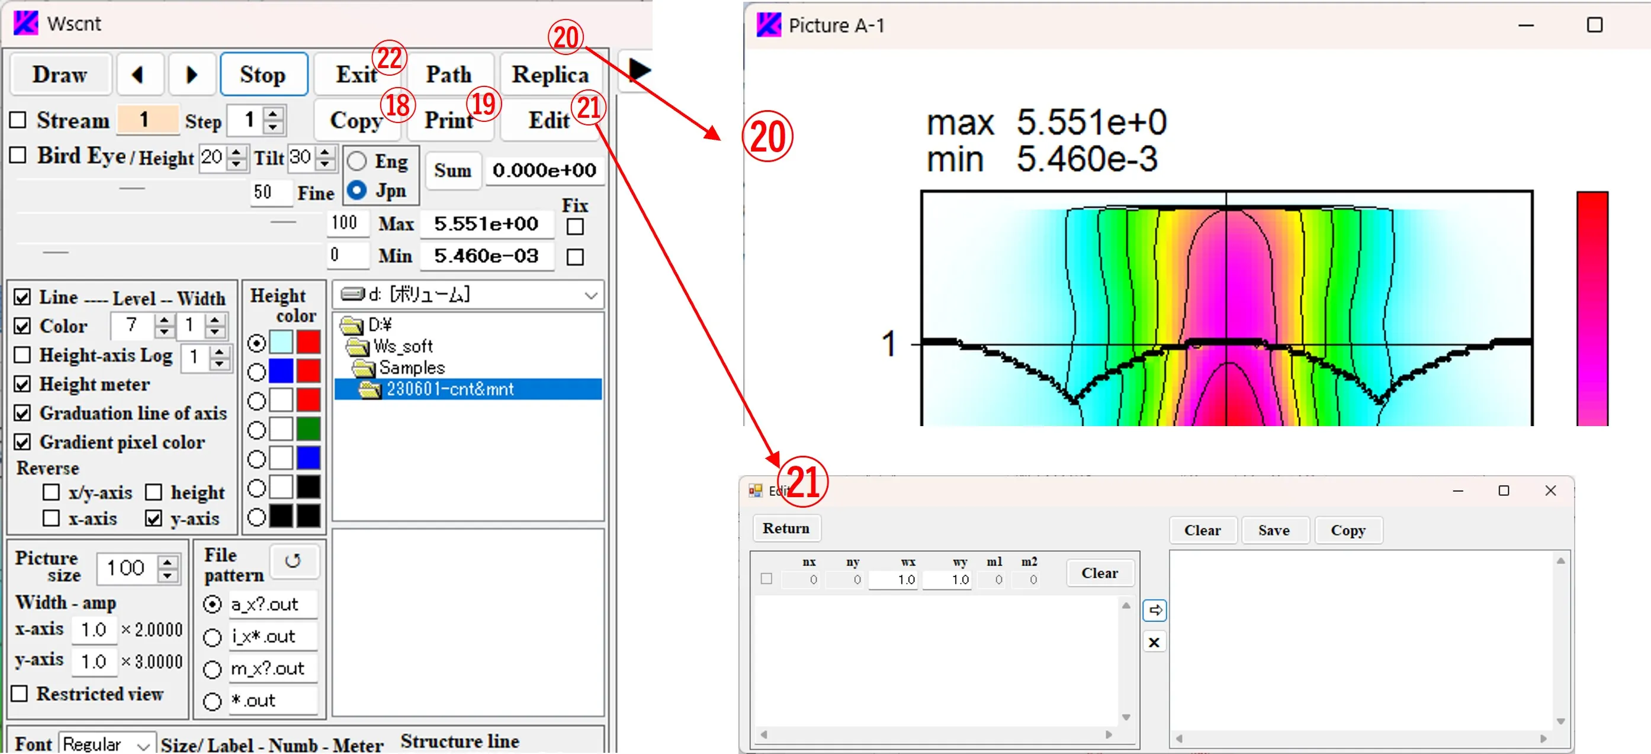Image resolution: width=1651 pixels, height=754 pixels.
Task: Click the X delete icon in Edit window
Action: click(x=1154, y=643)
